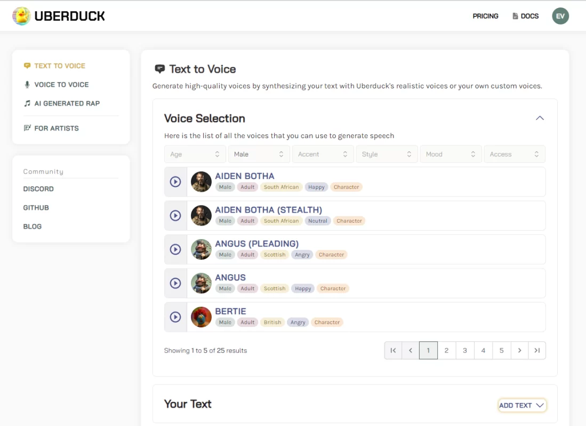Image resolution: width=586 pixels, height=426 pixels.
Task: Click the Aiden Botha (Stealth) avatar thumbnail
Action: pos(201,216)
